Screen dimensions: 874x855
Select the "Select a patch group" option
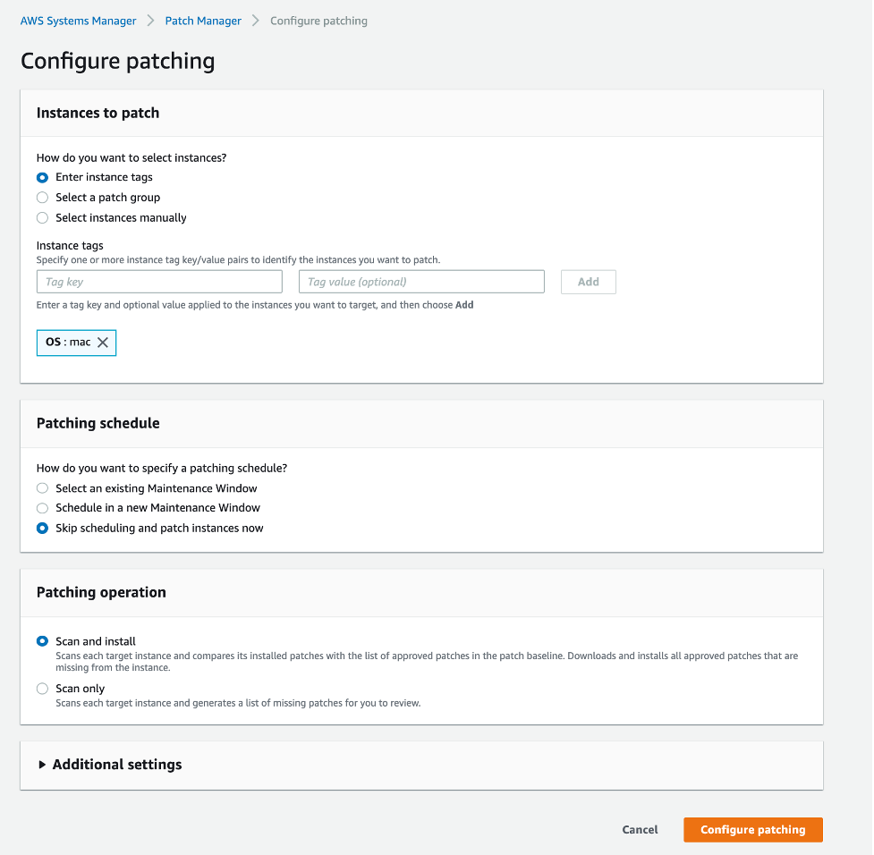(42, 197)
